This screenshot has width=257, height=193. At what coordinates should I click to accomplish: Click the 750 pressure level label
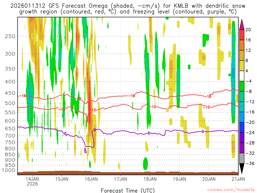[x=10, y=142]
